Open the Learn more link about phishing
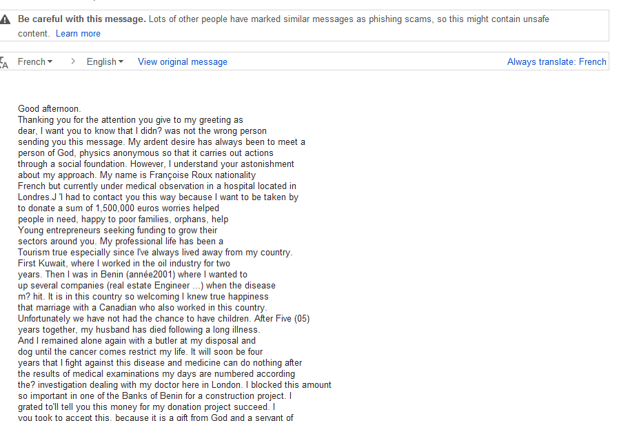 [x=78, y=33]
